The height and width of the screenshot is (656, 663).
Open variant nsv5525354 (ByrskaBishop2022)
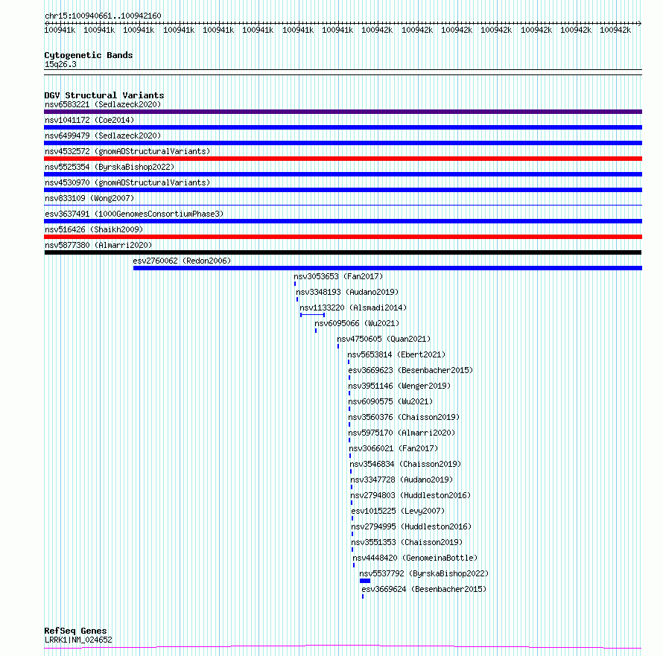(110, 167)
